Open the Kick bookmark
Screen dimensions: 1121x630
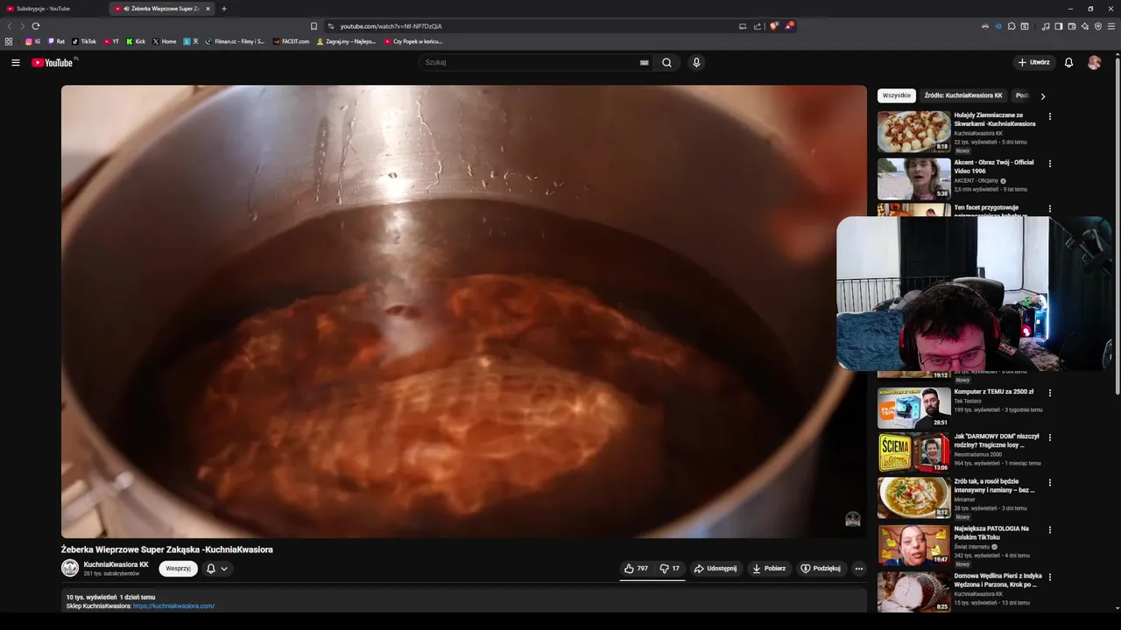coord(136,41)
